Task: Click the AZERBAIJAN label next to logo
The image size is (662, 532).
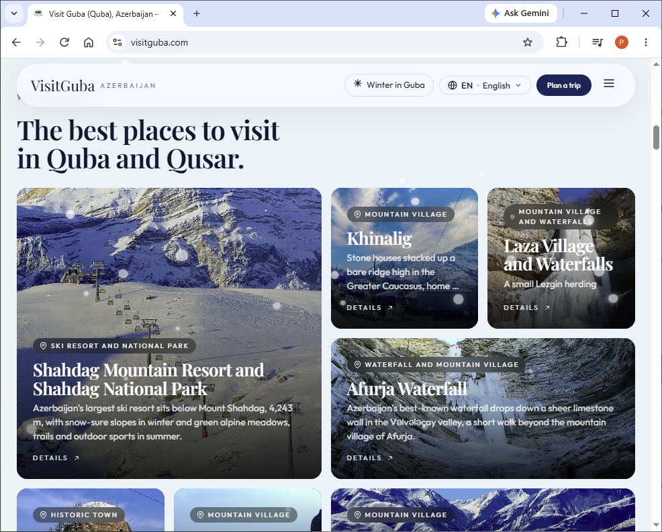Action: pos(128,86)
